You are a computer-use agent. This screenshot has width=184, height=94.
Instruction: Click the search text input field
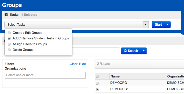(96, 51)
